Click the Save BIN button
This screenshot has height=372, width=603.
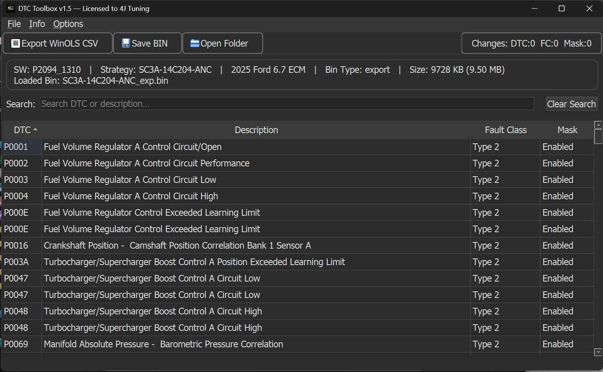click(147, 43)
